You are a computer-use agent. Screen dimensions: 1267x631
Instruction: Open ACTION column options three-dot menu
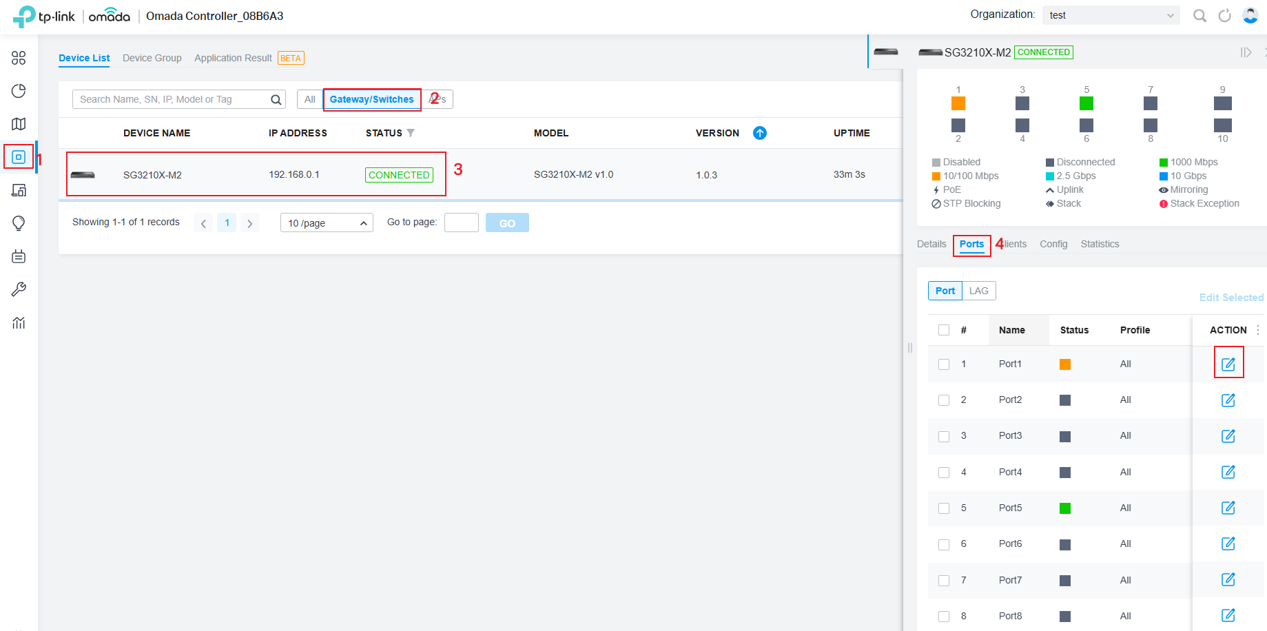[x=1258, y=330]
